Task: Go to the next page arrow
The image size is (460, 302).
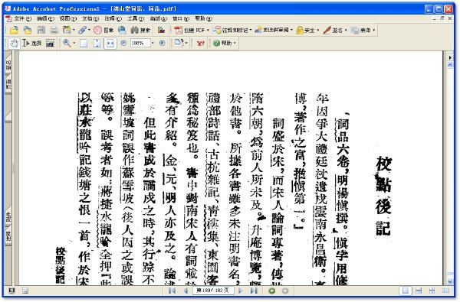Action: 240,291
